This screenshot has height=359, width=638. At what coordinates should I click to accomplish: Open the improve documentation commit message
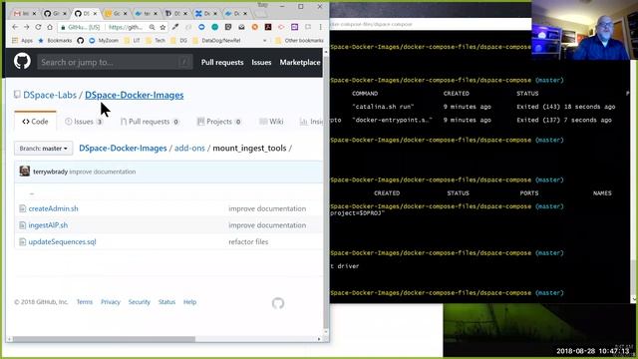click(103, 172)
